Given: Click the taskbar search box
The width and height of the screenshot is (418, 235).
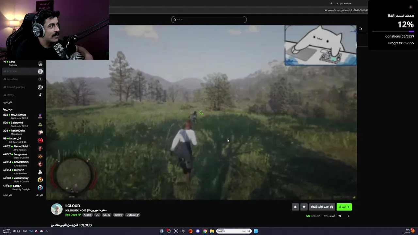Looking at the screenshot, I should pyautogui.click(x=234, y=231).
